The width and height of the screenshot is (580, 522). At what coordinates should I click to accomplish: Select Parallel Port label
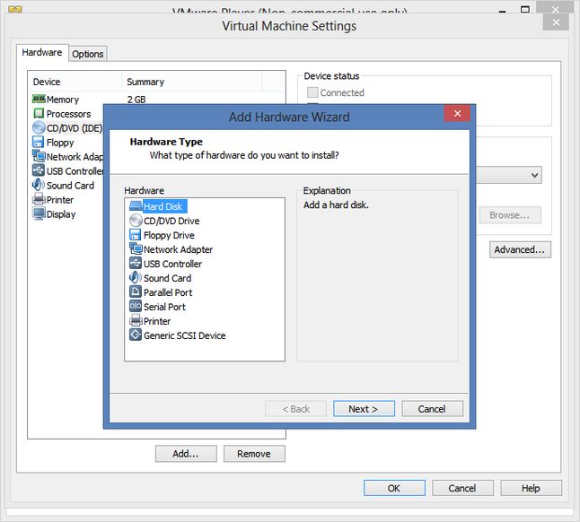(x=168, y=292)
